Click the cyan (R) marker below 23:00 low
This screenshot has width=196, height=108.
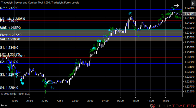click(52, 87)
